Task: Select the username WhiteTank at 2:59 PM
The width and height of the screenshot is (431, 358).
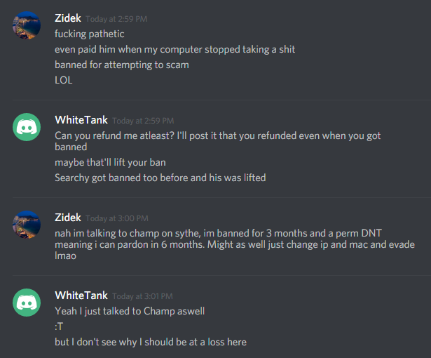Action: 81,120
